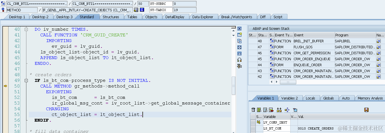Click the headset services icon of the tool

tap(239, 60)
